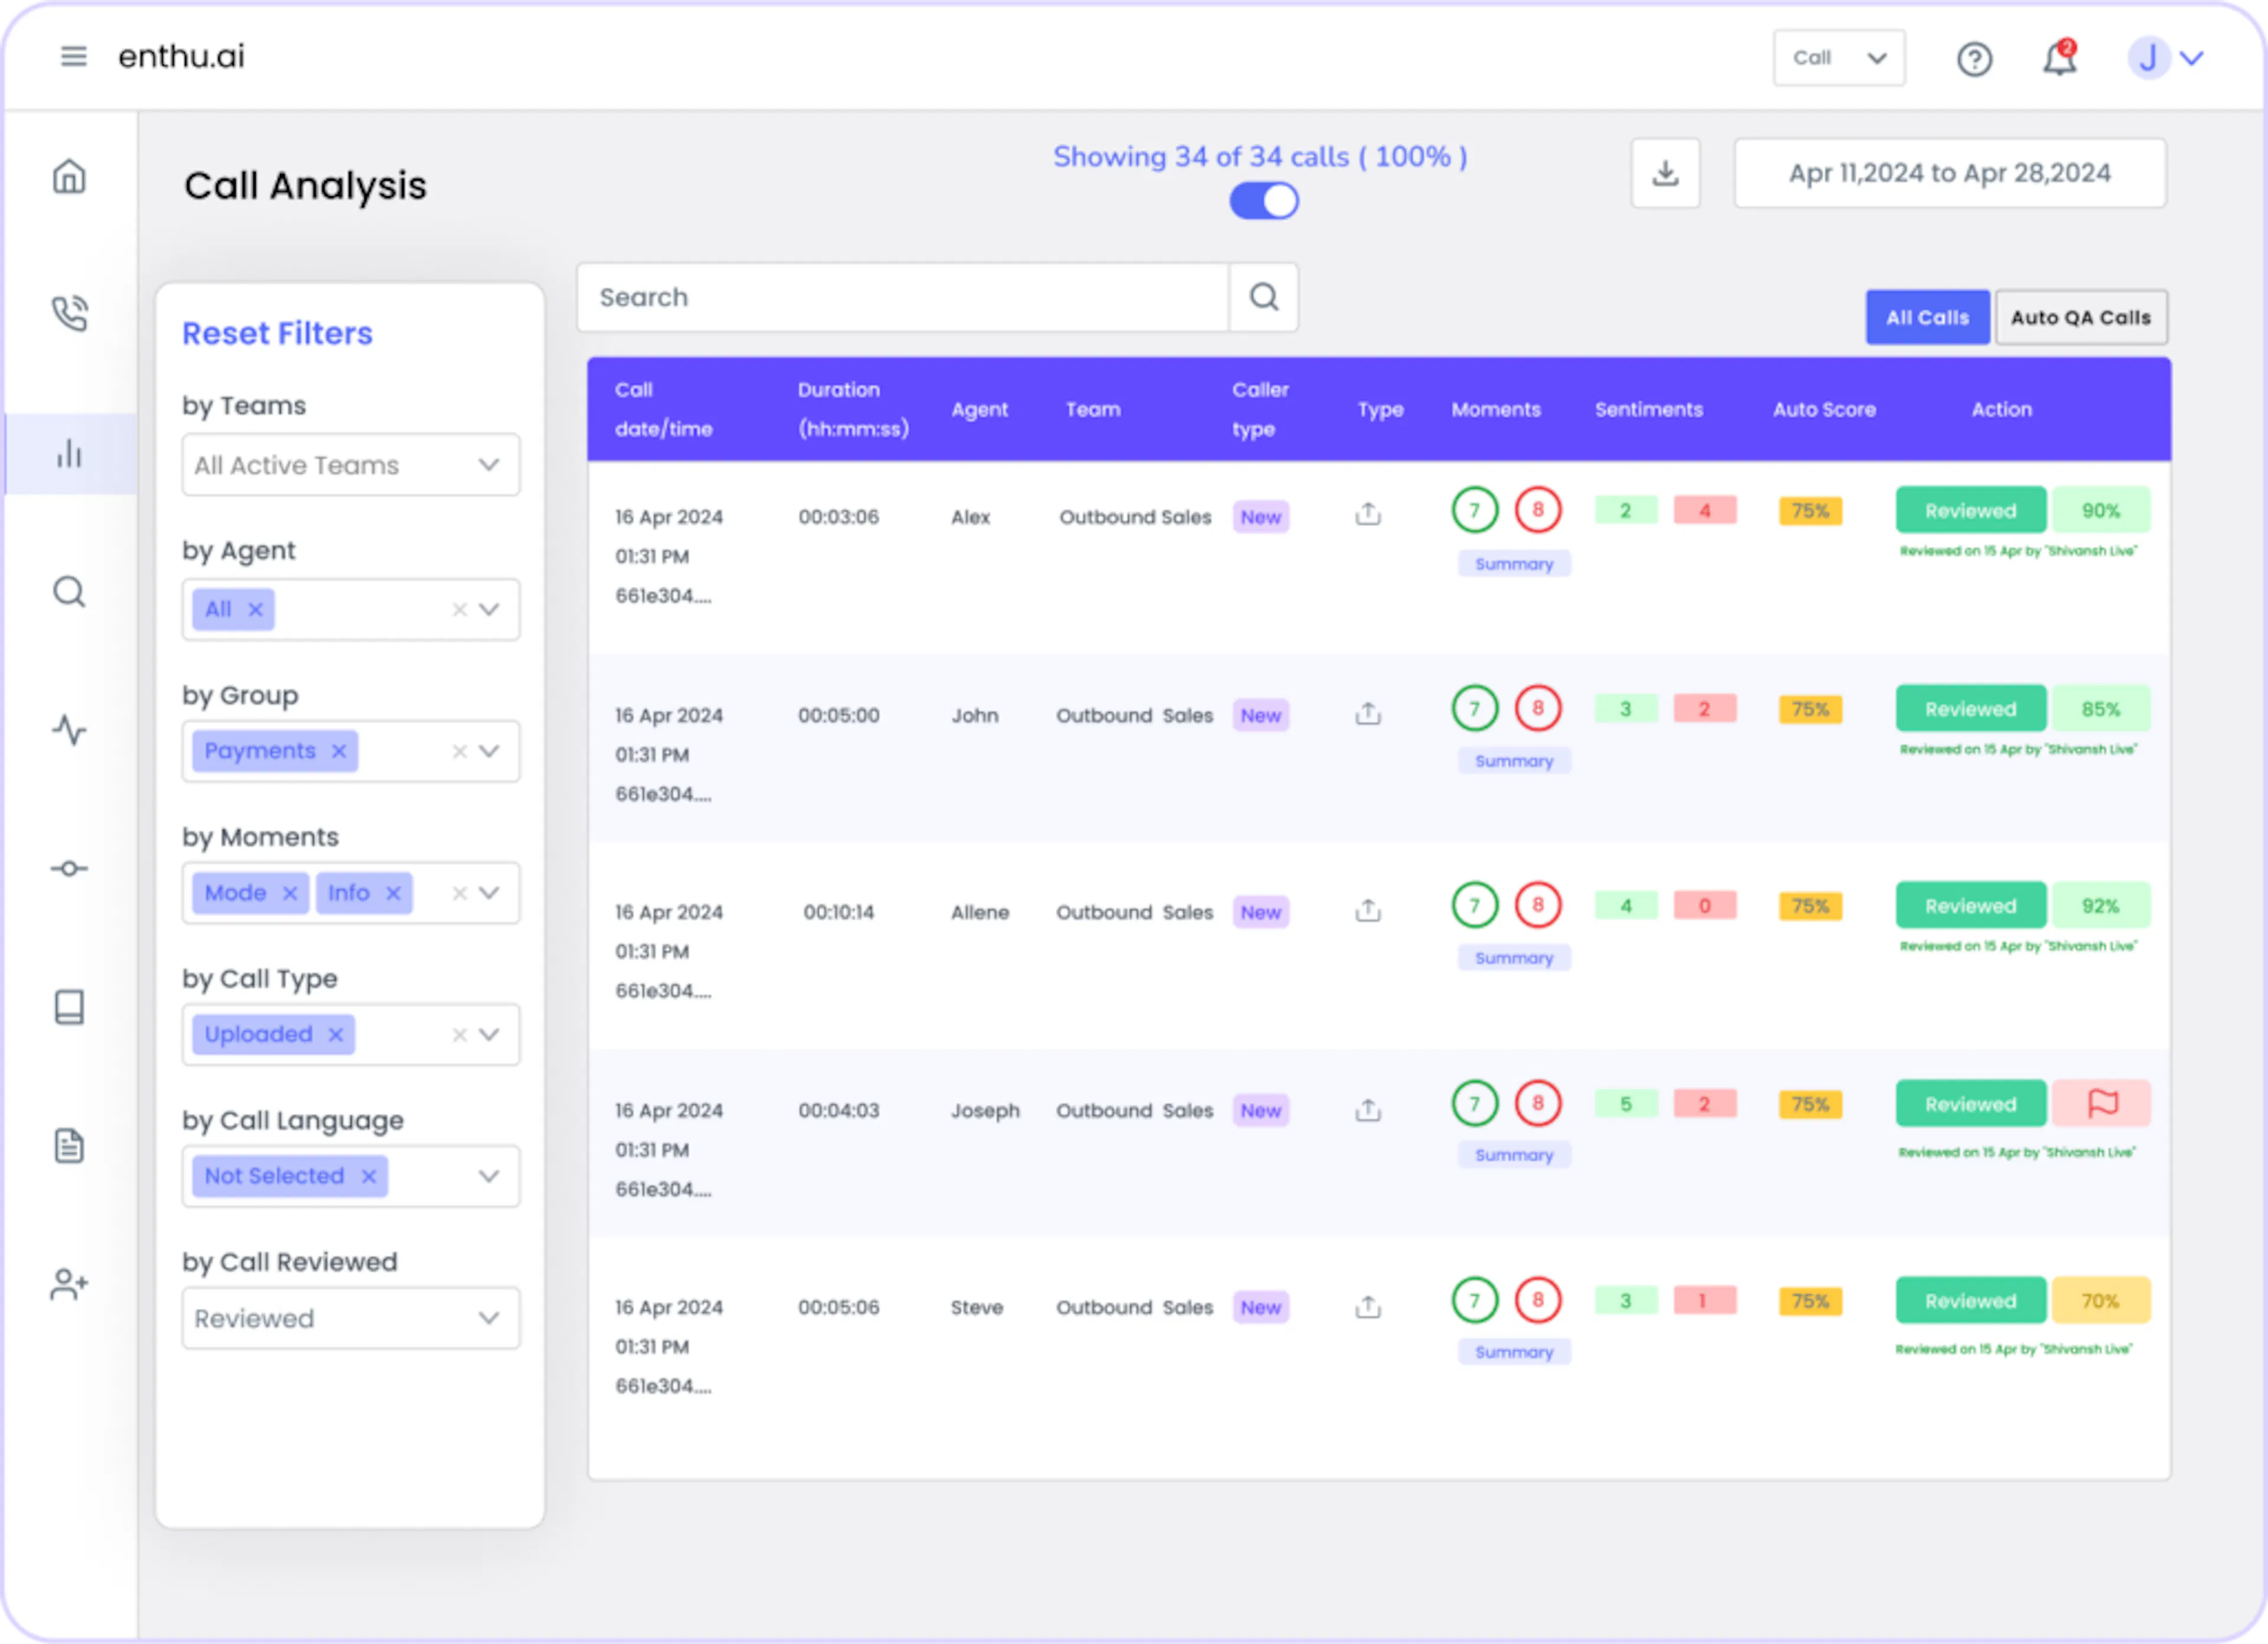Screen dimensions: 2268x1644
Task: Sort by the Sentiments column header
Action: pos(1648,409)
